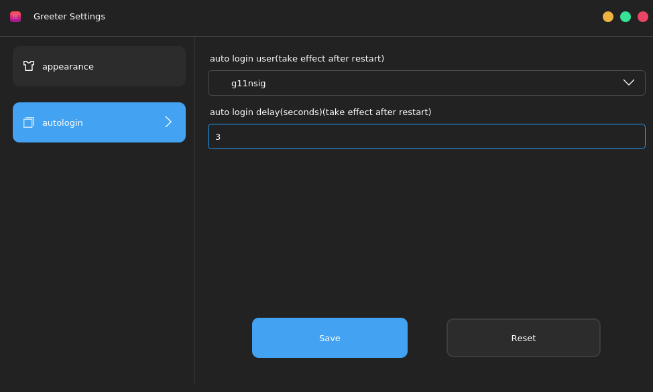This screenshot has width=653, height=392.
Task: Click the Greeter Settings title text
Action: point(69,16)
